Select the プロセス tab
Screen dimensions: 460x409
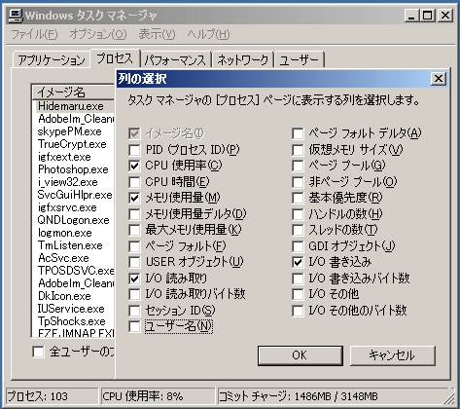tap(115, 58)
